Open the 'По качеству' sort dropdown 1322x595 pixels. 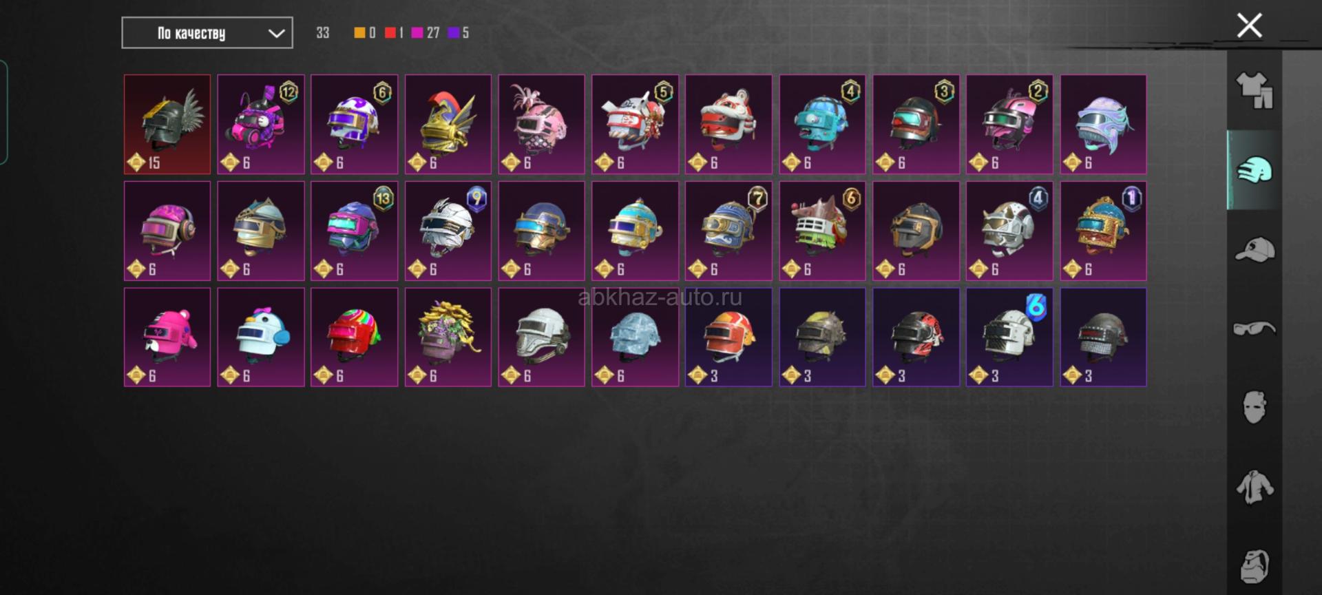click(x=207, y=33)
